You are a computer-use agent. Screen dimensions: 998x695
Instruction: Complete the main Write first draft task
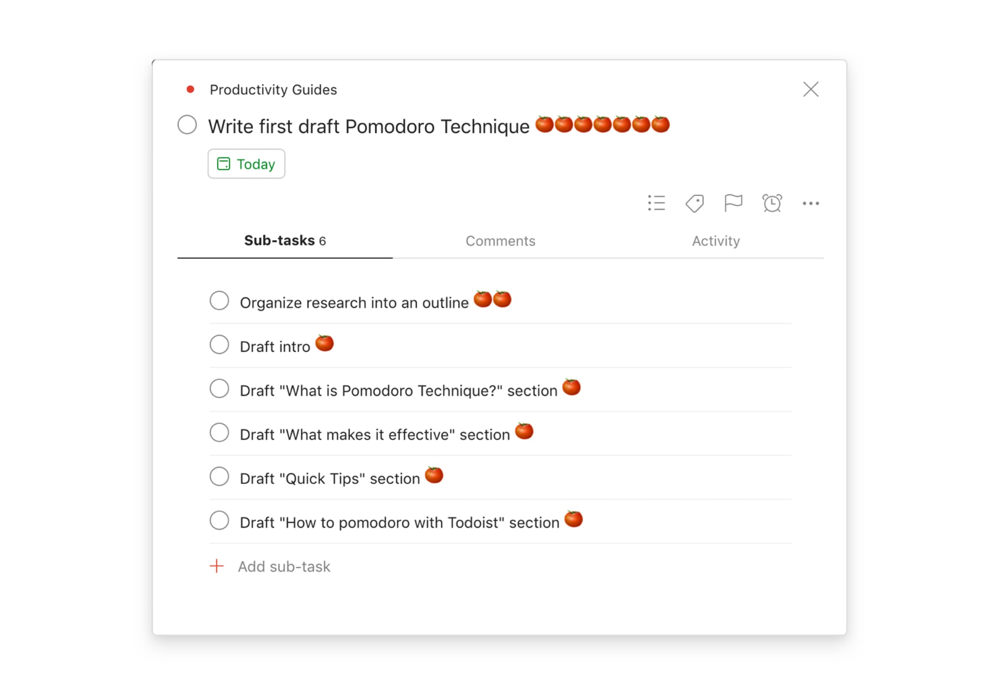(188, 125)
